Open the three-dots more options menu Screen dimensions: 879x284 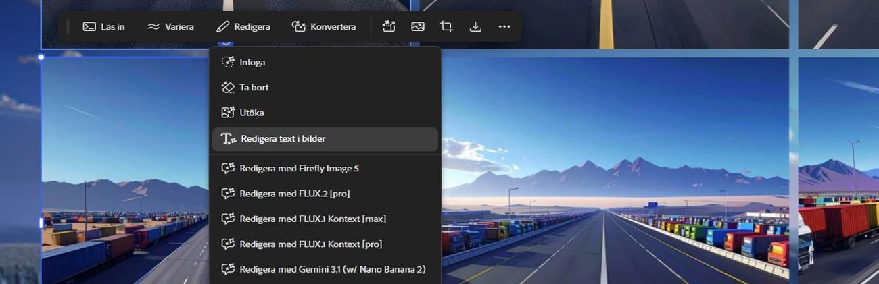[504, 26]
